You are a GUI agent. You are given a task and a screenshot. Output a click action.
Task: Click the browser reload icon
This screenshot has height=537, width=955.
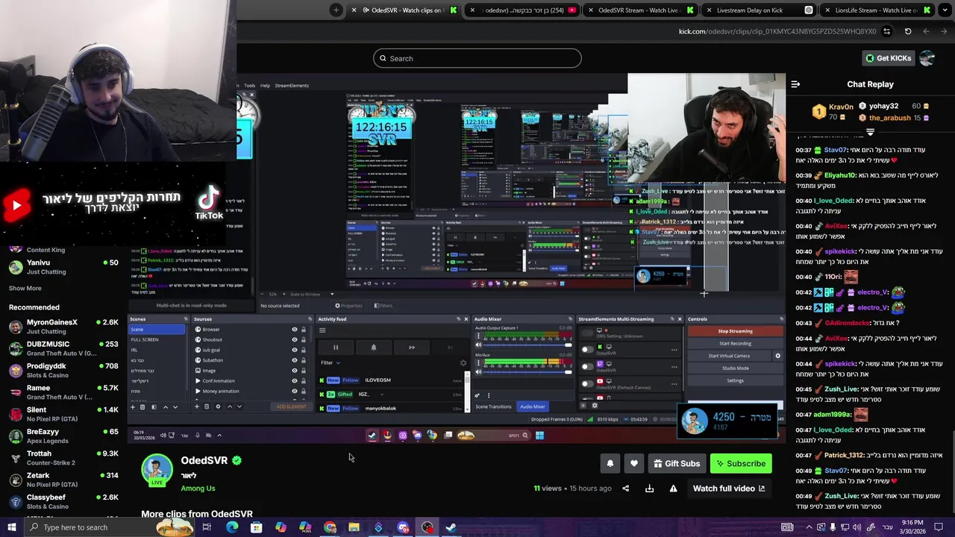point(908,31)
